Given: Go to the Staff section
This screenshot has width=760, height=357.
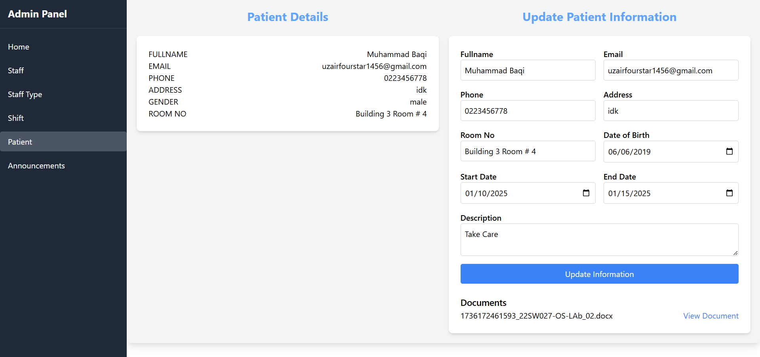Looking at the screenshot, I should [16, 71].
